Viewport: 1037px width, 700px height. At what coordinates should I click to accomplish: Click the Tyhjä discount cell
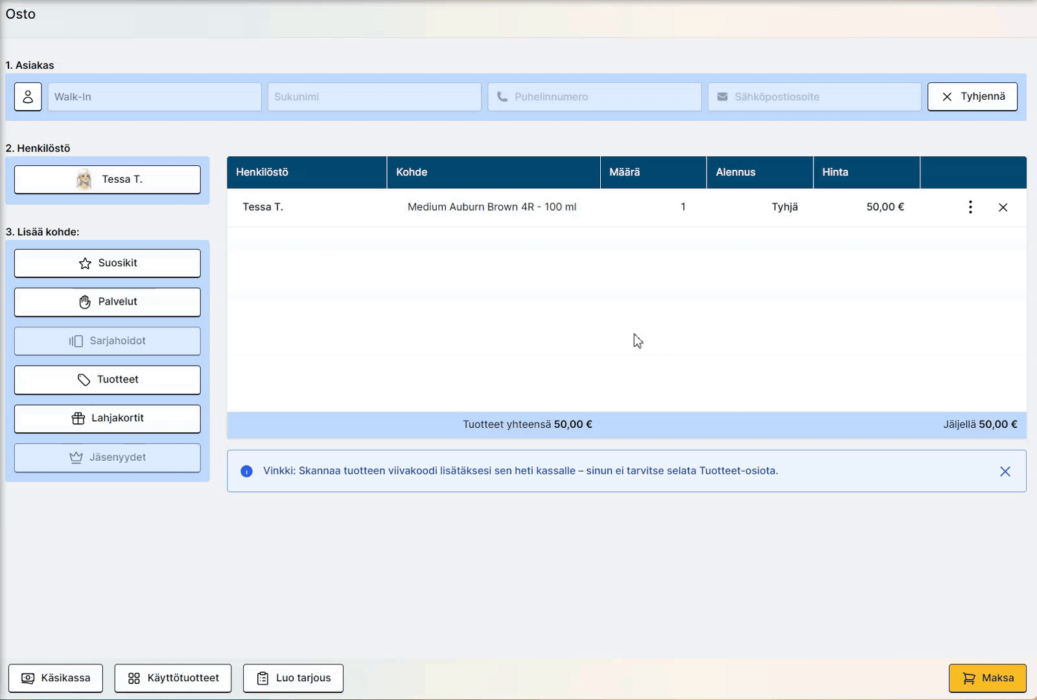click(785, 207)
